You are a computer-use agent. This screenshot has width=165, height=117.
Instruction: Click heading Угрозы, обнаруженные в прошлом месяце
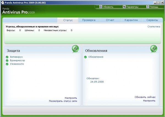coord(32,26)
